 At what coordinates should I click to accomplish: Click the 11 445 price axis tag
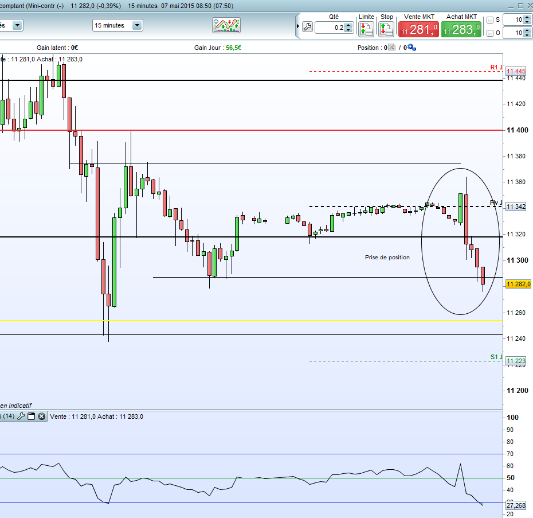516,71
